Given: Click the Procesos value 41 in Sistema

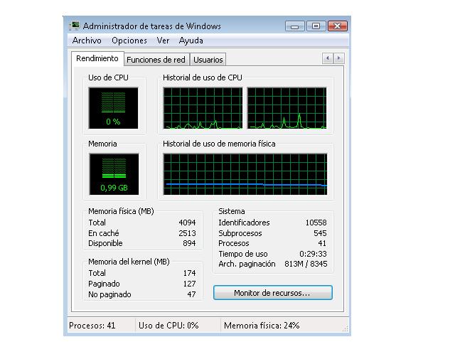Looking at the screenshot, I should pos(322,243).
